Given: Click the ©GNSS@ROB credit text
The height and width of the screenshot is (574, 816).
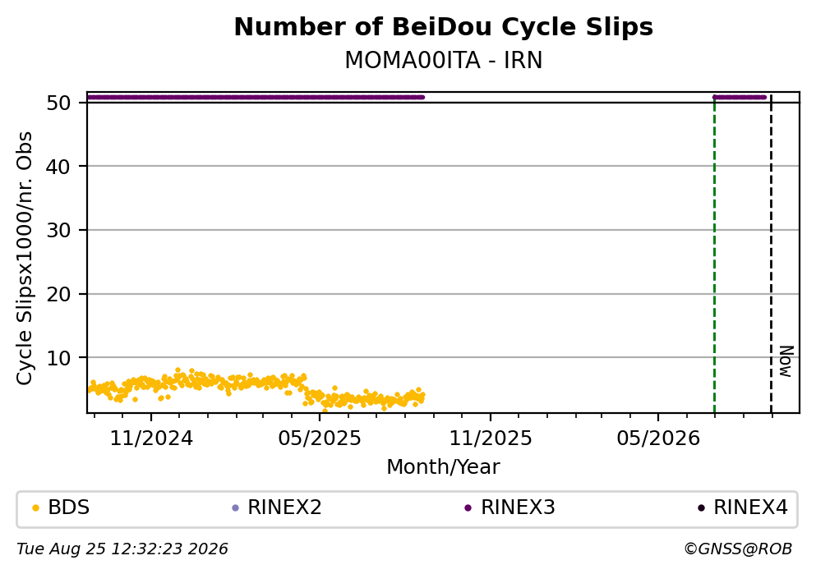Looking at the screenshot, I should 738,549.
